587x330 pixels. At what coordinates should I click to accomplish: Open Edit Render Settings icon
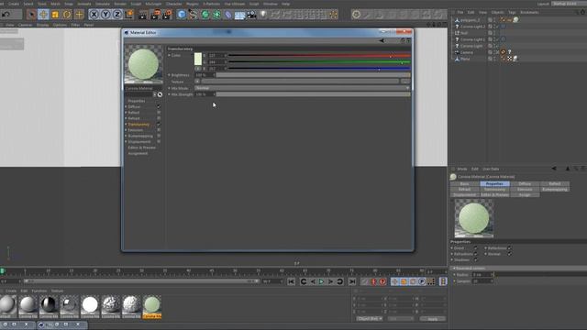tap(167, 15)
